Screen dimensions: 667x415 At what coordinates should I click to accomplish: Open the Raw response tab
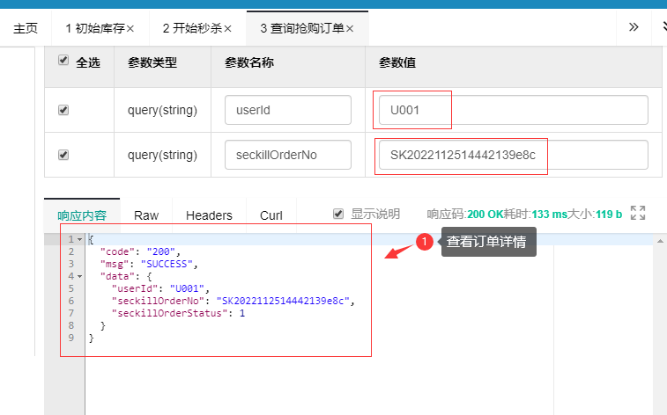point(146,215)
